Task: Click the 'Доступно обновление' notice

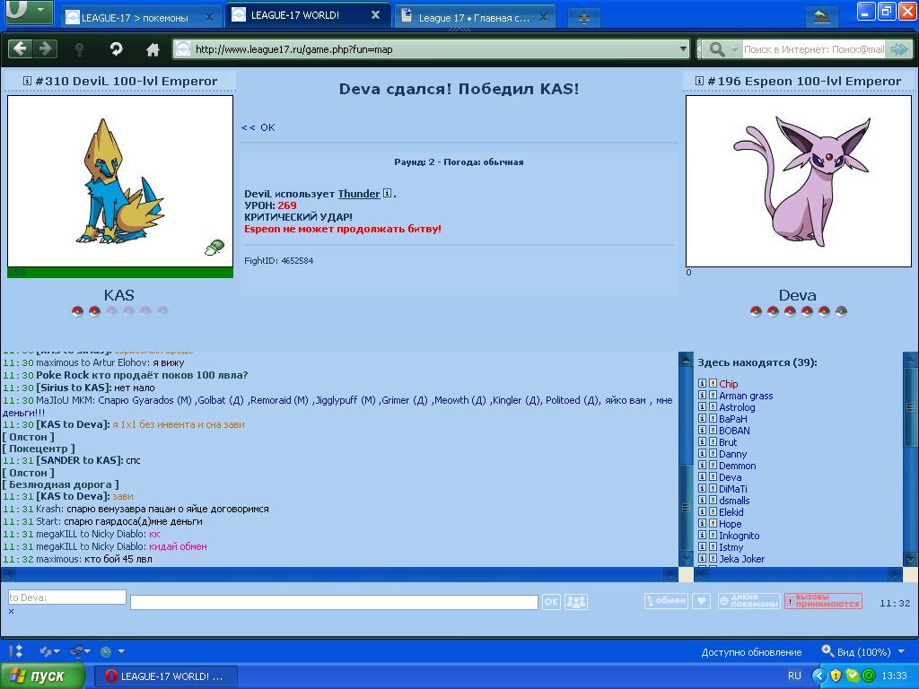Action: 751,652
